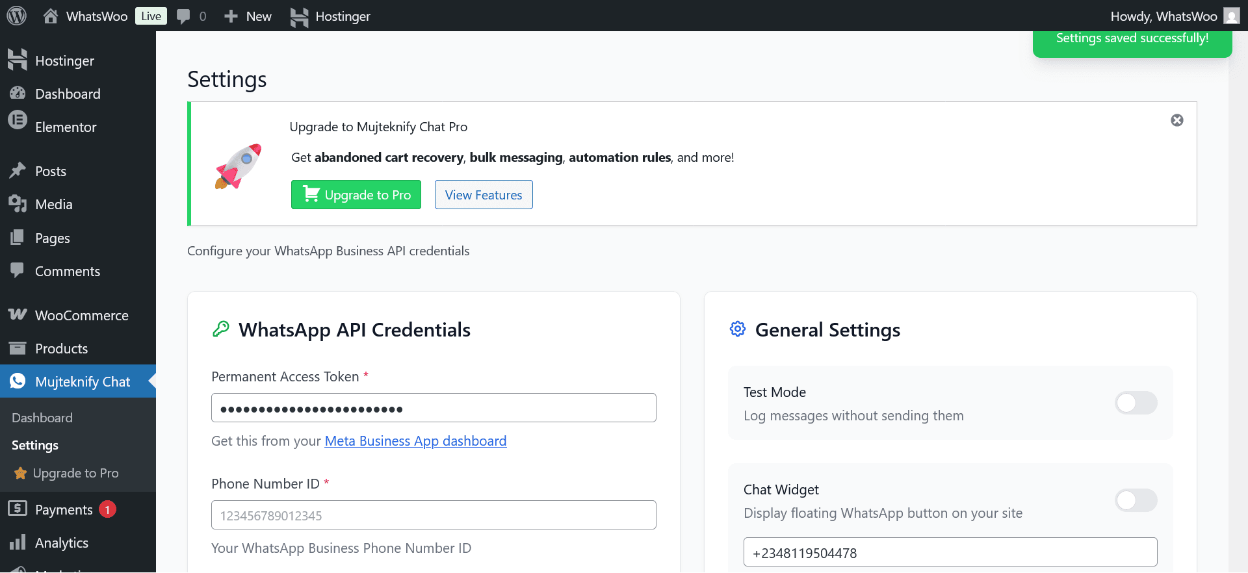Click the Media icon in the sidebar

18,204
